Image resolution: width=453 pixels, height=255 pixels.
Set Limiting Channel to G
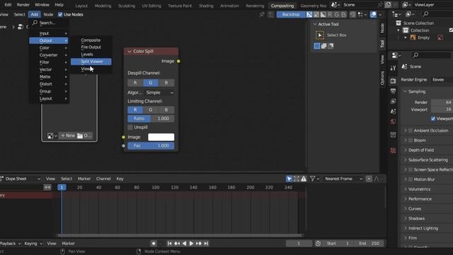click(x=151, y=110)
